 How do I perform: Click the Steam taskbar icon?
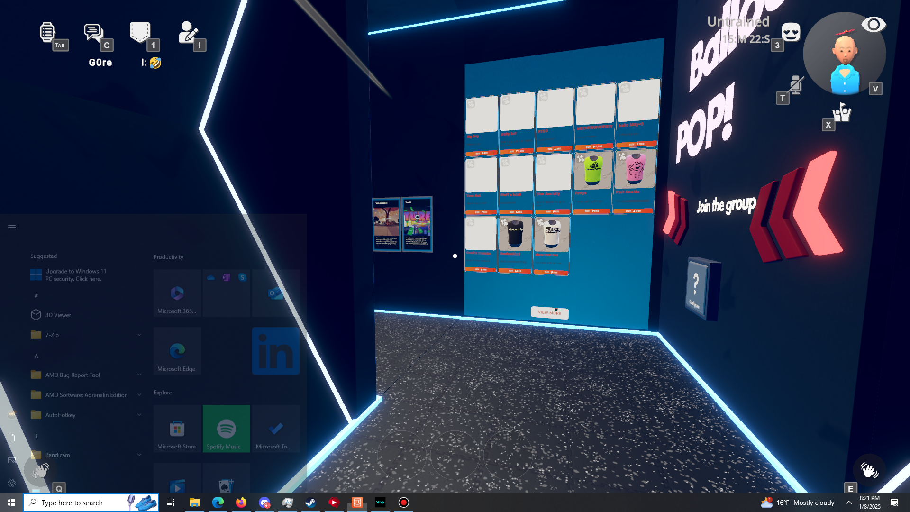coord(311,503)
